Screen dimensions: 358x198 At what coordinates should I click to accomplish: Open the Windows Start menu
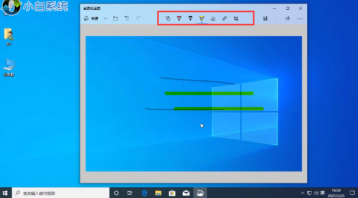click(5, 193)
